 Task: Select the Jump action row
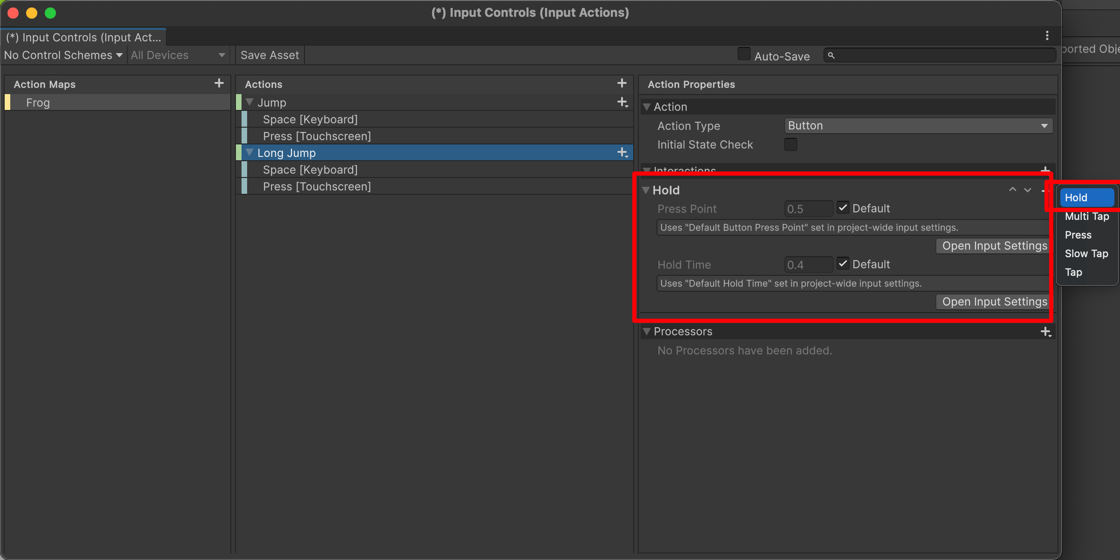[x=435, y=102]
